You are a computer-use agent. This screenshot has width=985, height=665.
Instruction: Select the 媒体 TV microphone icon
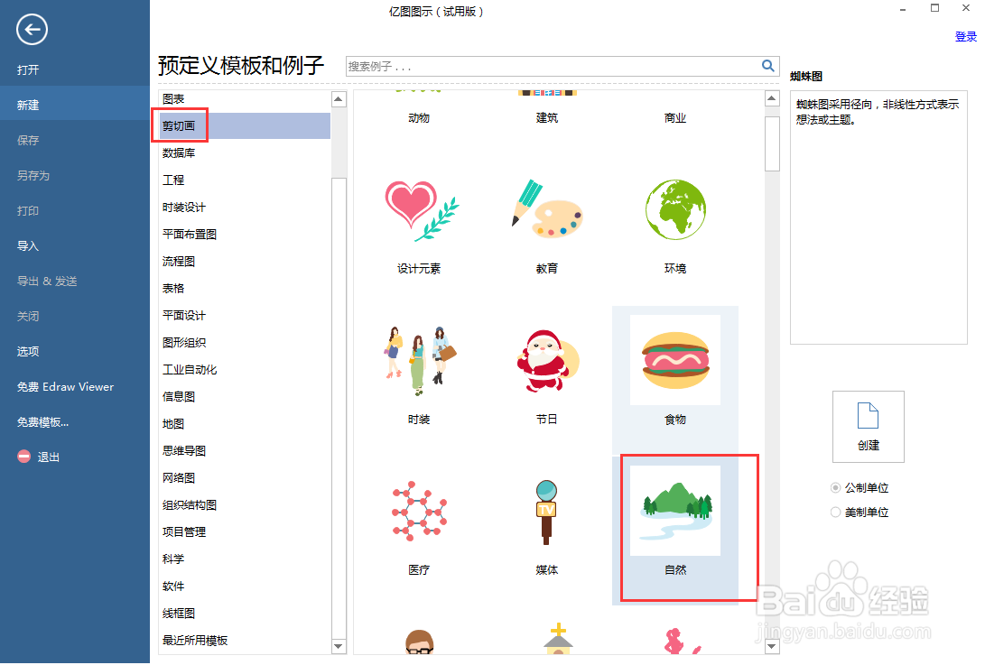546,512
